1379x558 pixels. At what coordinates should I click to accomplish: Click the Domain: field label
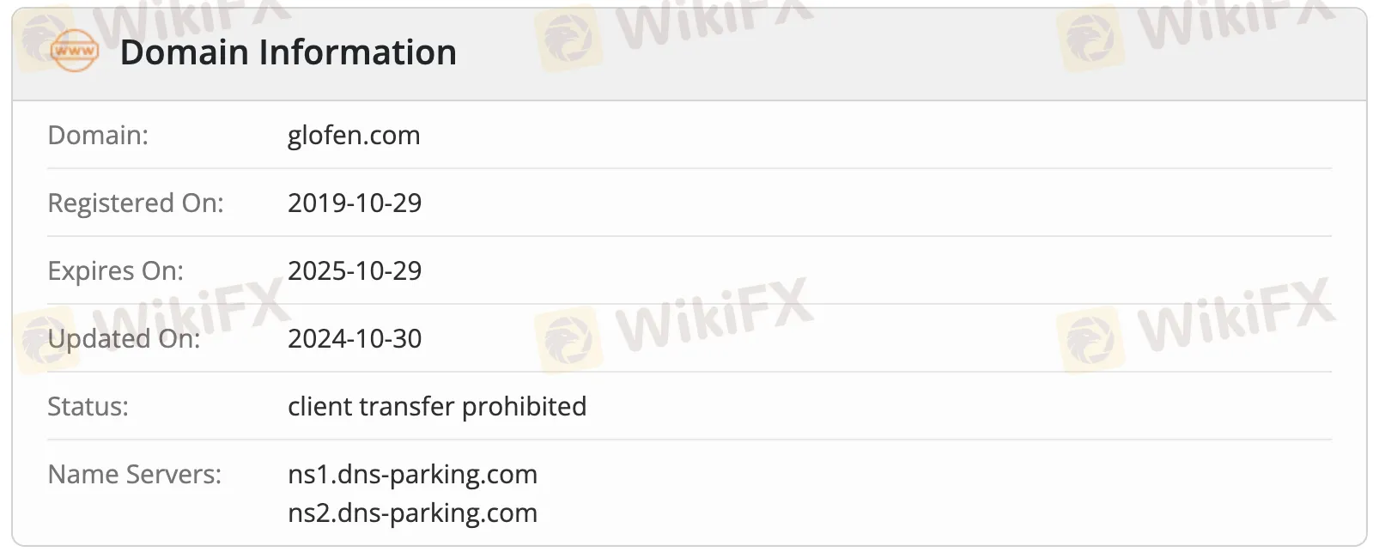pyautogui.click(x=98, y=136)
